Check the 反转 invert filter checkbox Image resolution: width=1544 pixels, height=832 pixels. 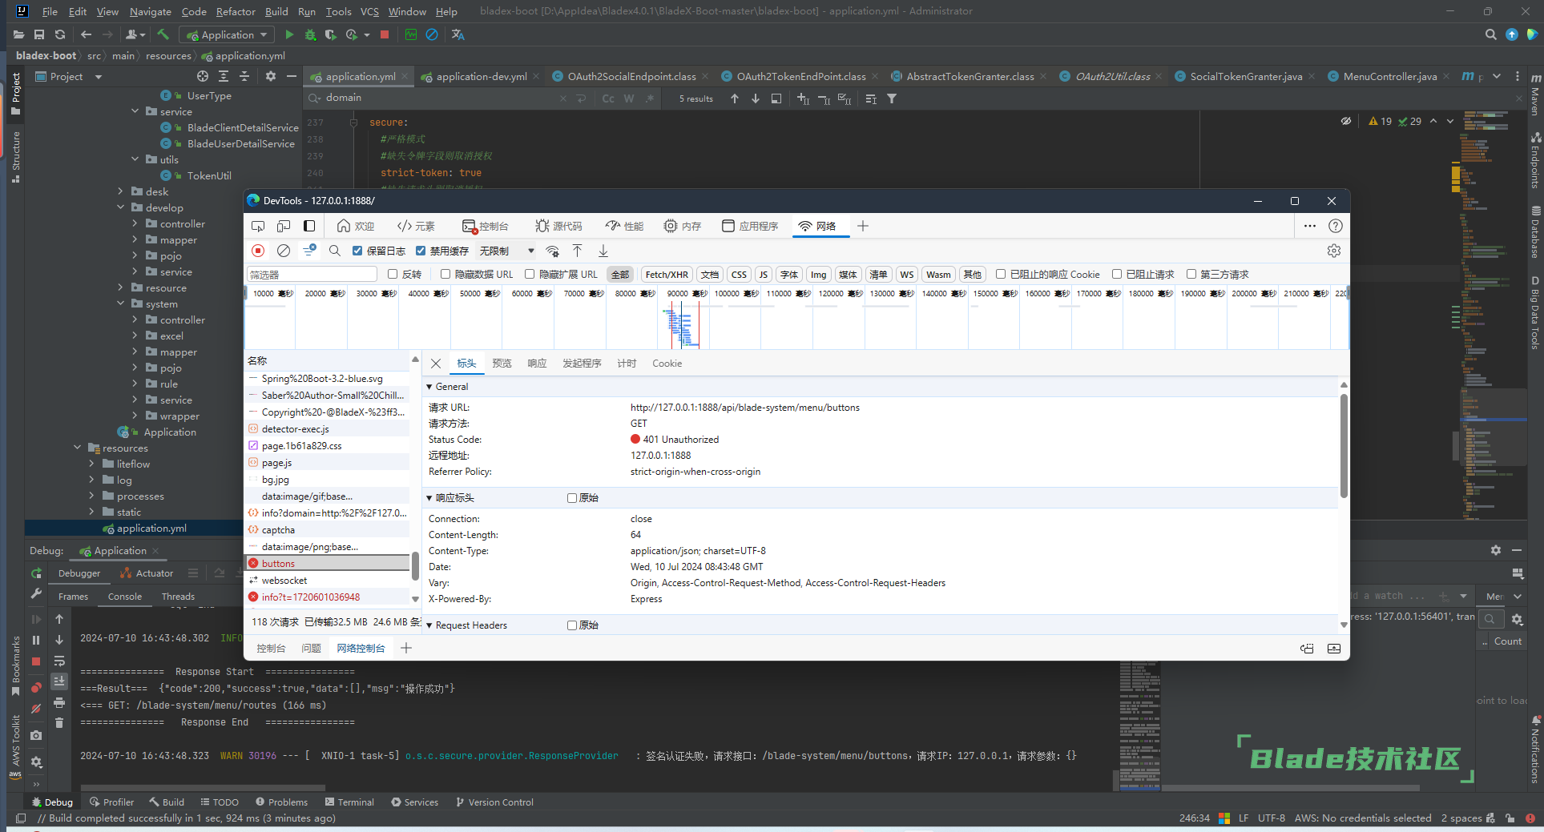[x=393, y=274]
